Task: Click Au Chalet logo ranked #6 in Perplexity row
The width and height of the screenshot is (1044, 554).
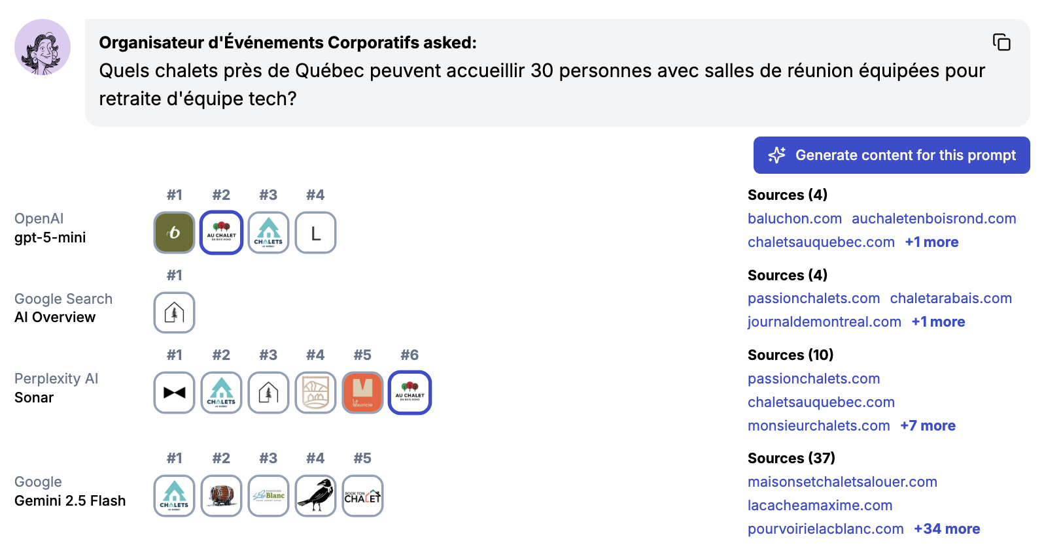Action: [409, 393]
